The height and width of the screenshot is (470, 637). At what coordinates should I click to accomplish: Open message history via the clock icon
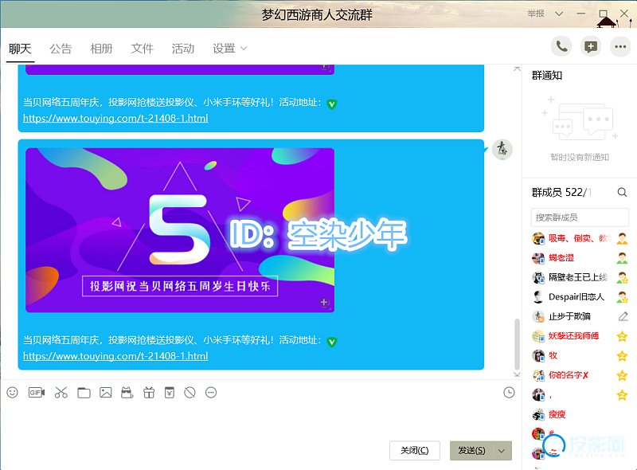(510, 393)
